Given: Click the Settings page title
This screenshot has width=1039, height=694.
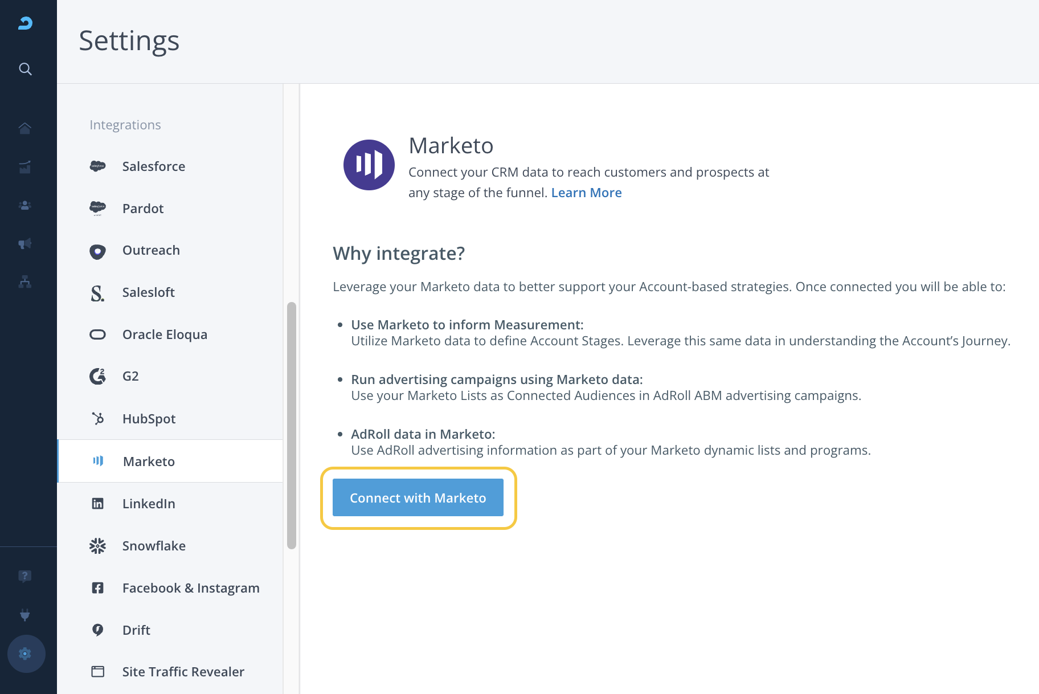Looking at the screenshot, I should (x=129, y=41).
